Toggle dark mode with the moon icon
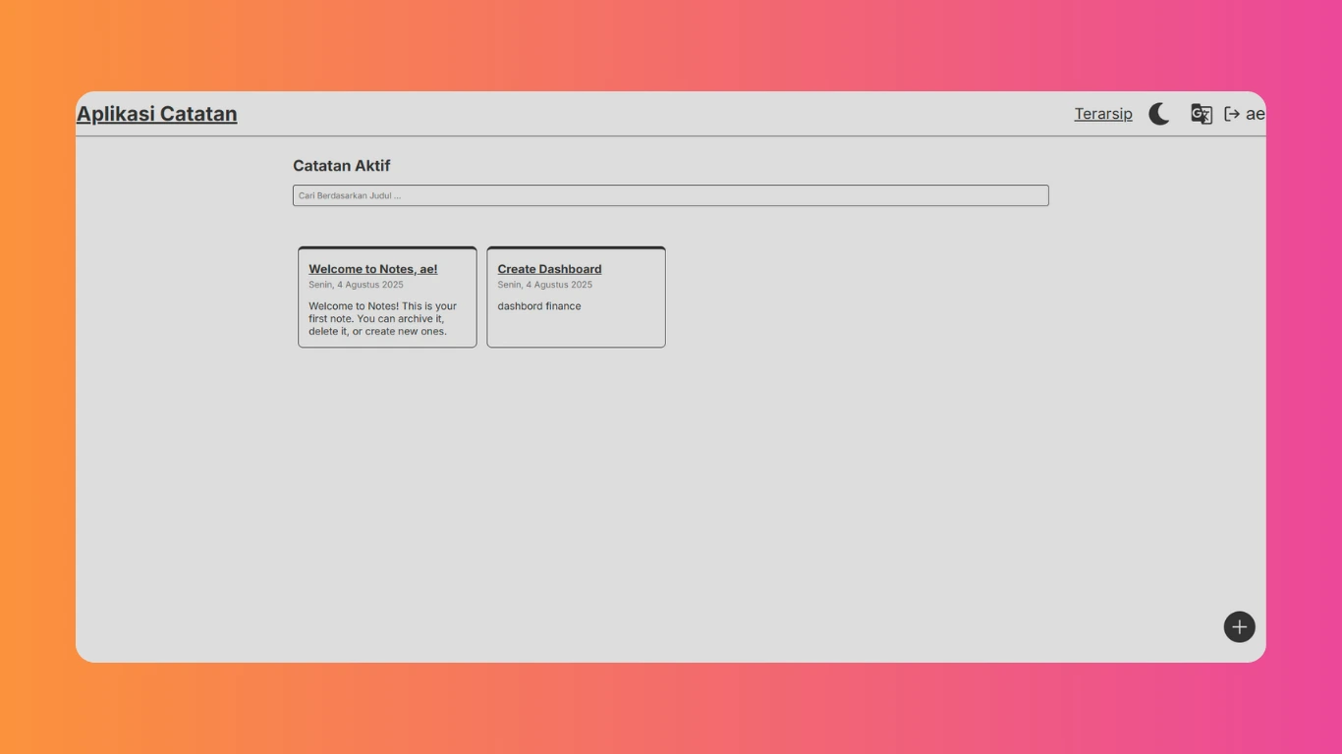Image resolution: width=1342 pixels, height=754 pixels. click(x=1159, y=114)
